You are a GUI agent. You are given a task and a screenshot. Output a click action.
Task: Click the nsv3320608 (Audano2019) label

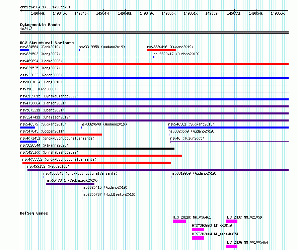point(104,124)
